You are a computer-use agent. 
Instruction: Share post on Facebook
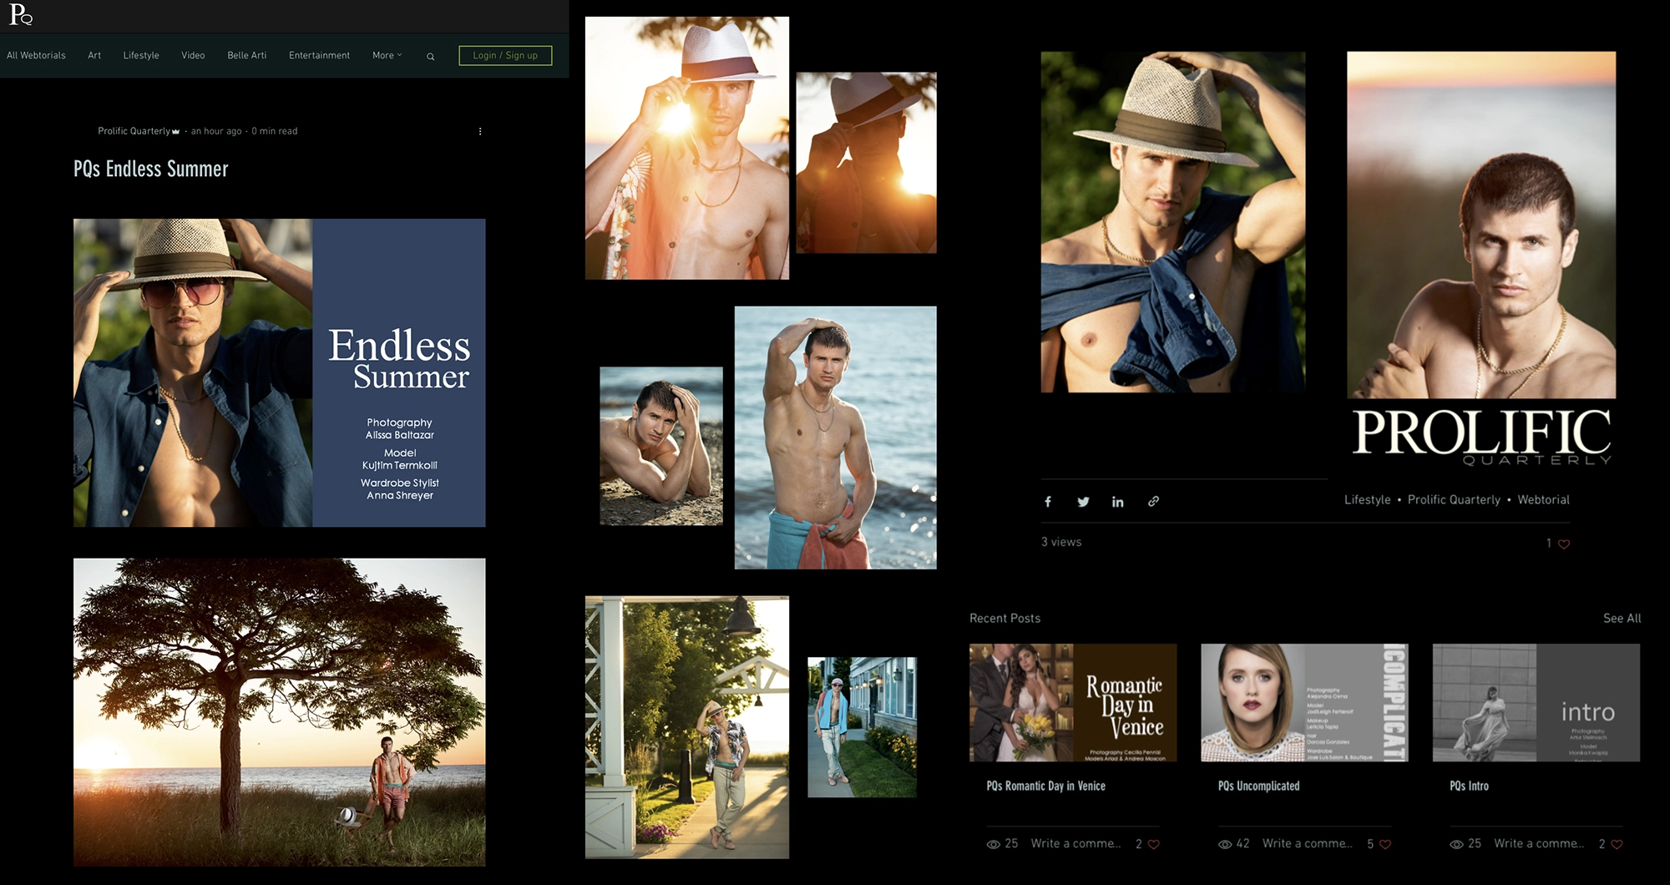point(1048,502)
